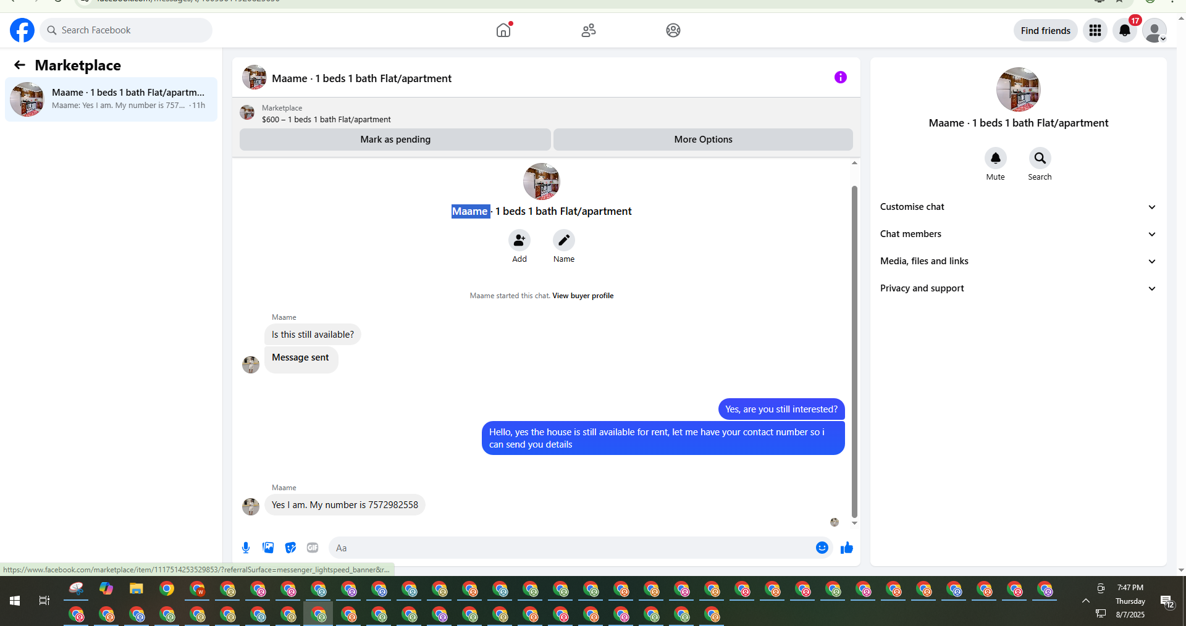Image resolution: width=1186 pixels, height=626 pixels.
Task: Expand Chat members section
Action: tap(1018, 234)
